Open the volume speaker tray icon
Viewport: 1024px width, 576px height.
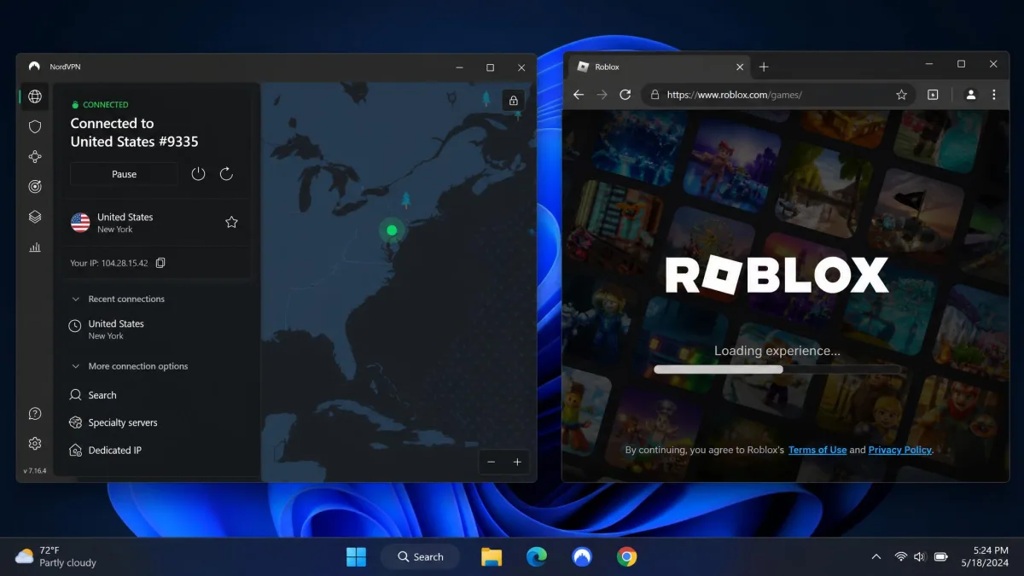tap(920, 557)
